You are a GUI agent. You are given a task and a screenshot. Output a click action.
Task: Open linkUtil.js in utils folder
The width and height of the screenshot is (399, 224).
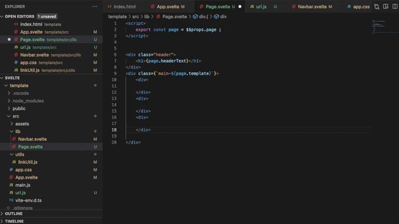(51, 162)
